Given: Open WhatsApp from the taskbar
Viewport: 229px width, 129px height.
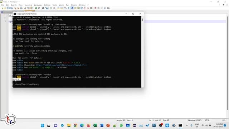Looking at the screenshot, I should (x=121, y=125).
